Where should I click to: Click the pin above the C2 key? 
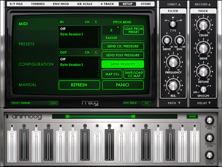coord(97,126)
